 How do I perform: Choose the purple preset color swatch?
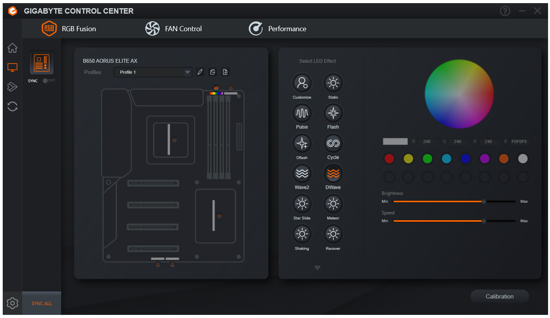click(485, 159)
